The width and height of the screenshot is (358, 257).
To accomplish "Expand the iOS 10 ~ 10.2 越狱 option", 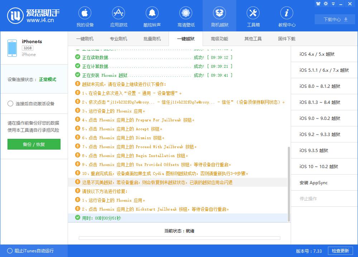I will click(x=324, y=166).
